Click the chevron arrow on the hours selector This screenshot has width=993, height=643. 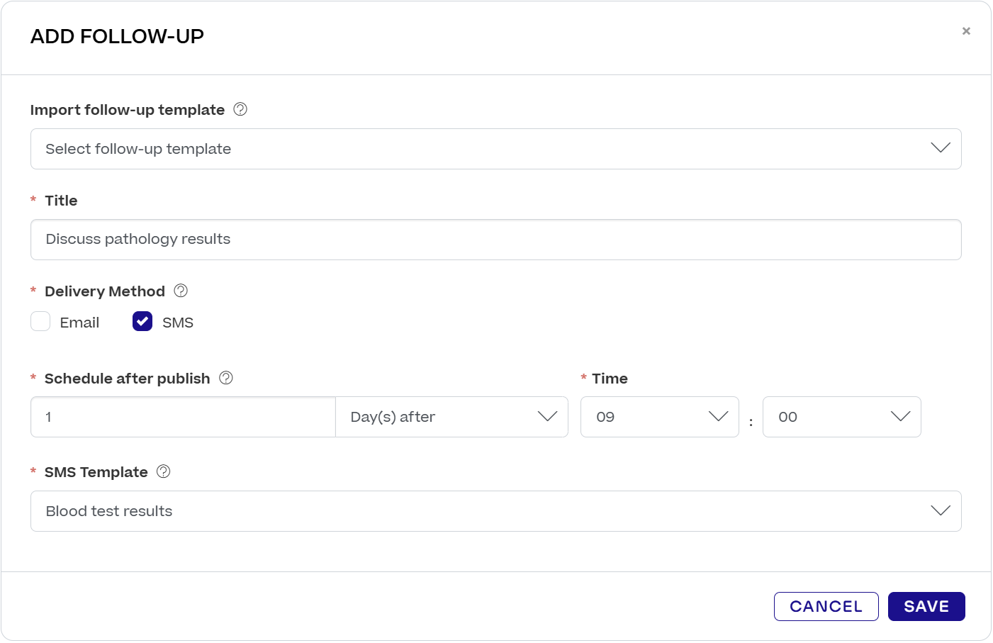point(718,417)
